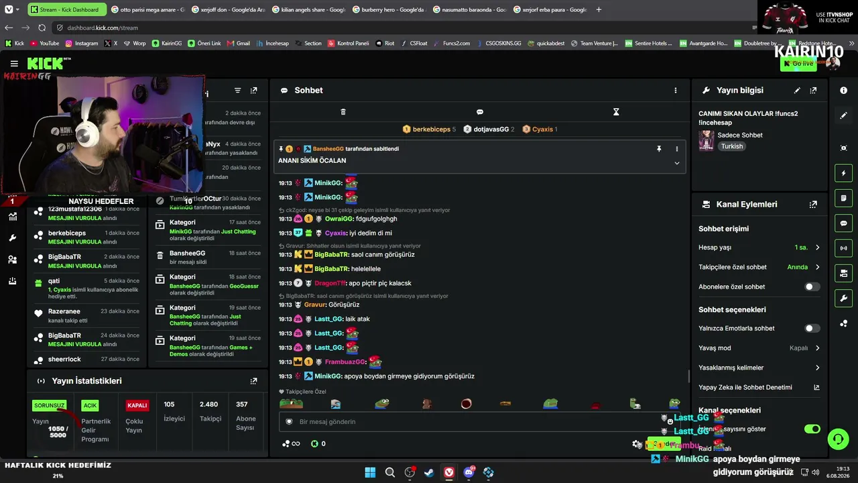
Task: Open Discord from the taskbar
Action: pyautogui.click(x=469, y=473)
